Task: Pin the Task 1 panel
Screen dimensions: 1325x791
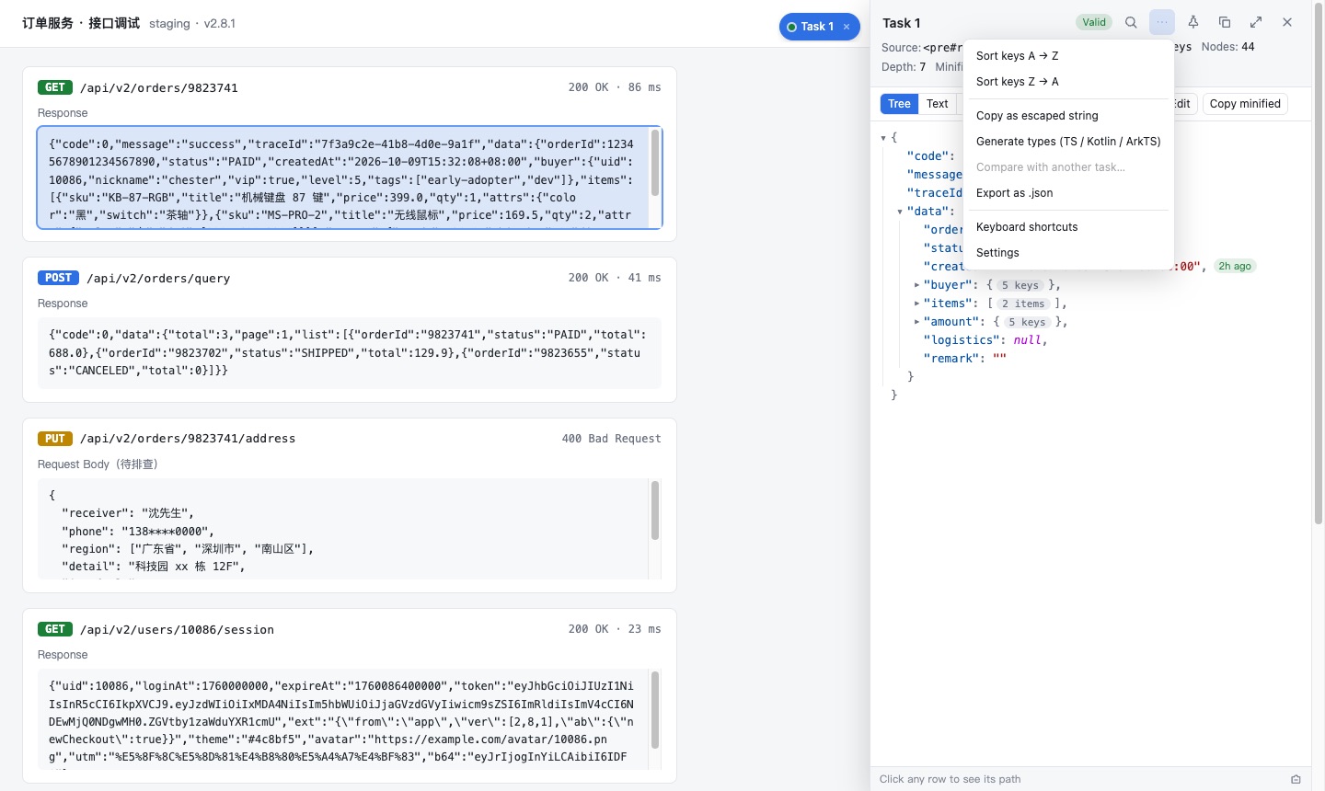Action: [1193, 23]
